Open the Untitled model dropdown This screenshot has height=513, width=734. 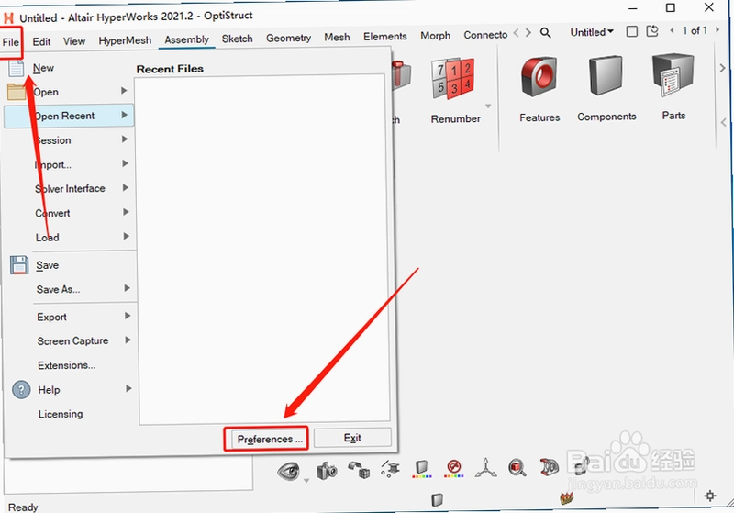592,32
